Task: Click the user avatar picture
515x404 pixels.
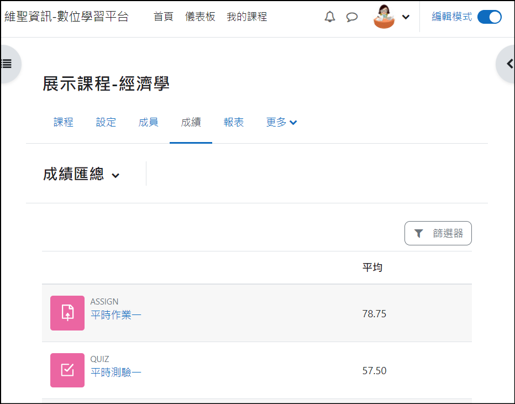Action: (385, 17)
